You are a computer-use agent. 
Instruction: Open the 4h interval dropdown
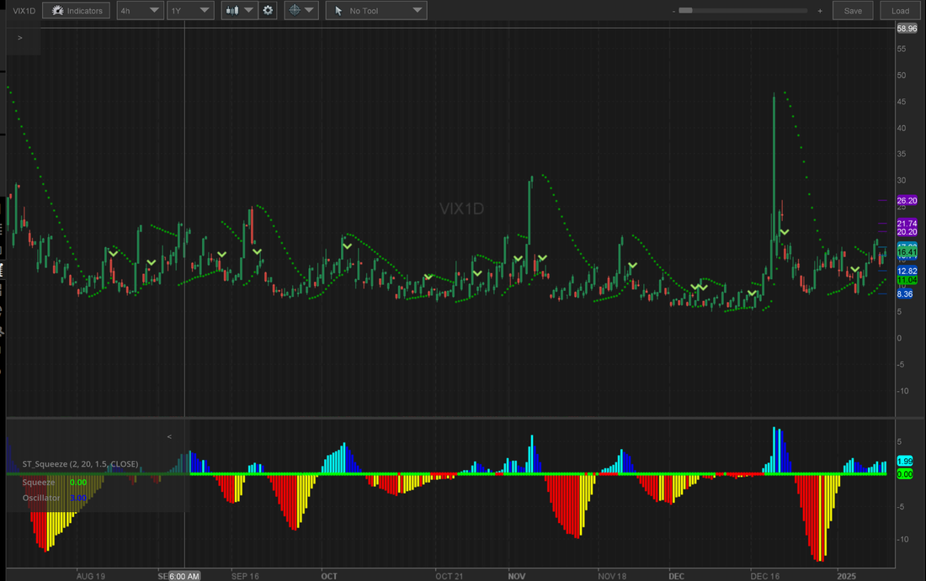pos(140,11)
